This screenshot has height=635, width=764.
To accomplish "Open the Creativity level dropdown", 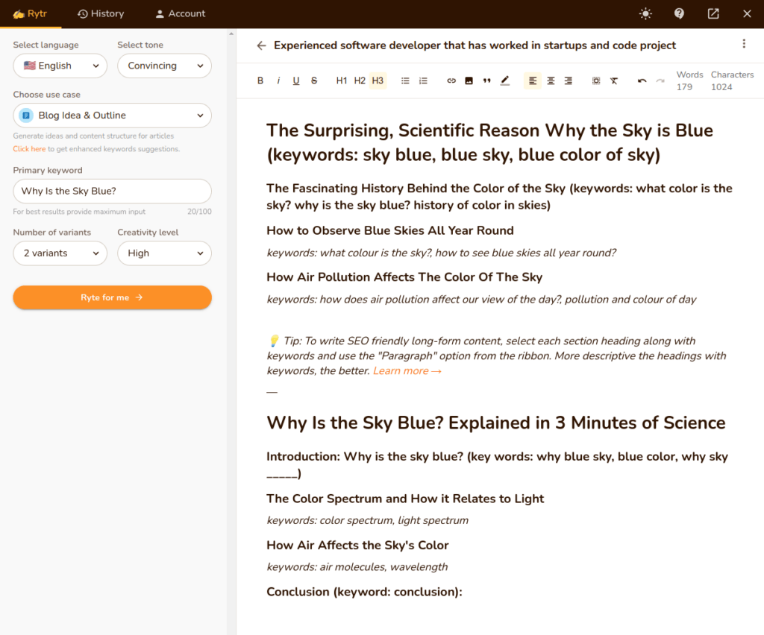I will [164, 253].
